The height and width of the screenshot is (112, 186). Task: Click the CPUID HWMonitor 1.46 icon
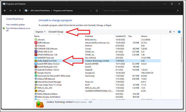coord(36,55)
